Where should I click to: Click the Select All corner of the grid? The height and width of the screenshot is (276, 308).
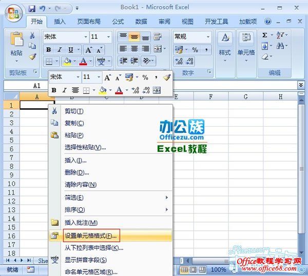(x=12, y=96)
